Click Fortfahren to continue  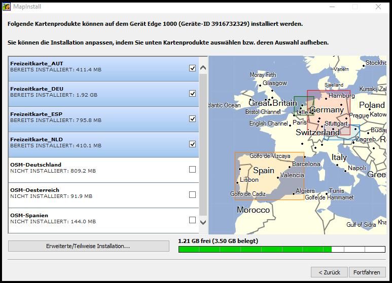[367, 272]
